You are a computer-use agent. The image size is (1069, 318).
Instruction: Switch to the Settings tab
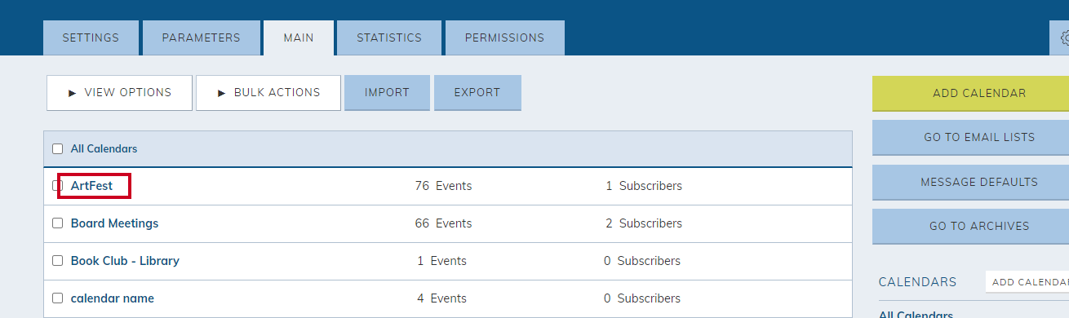coord(91,38)
